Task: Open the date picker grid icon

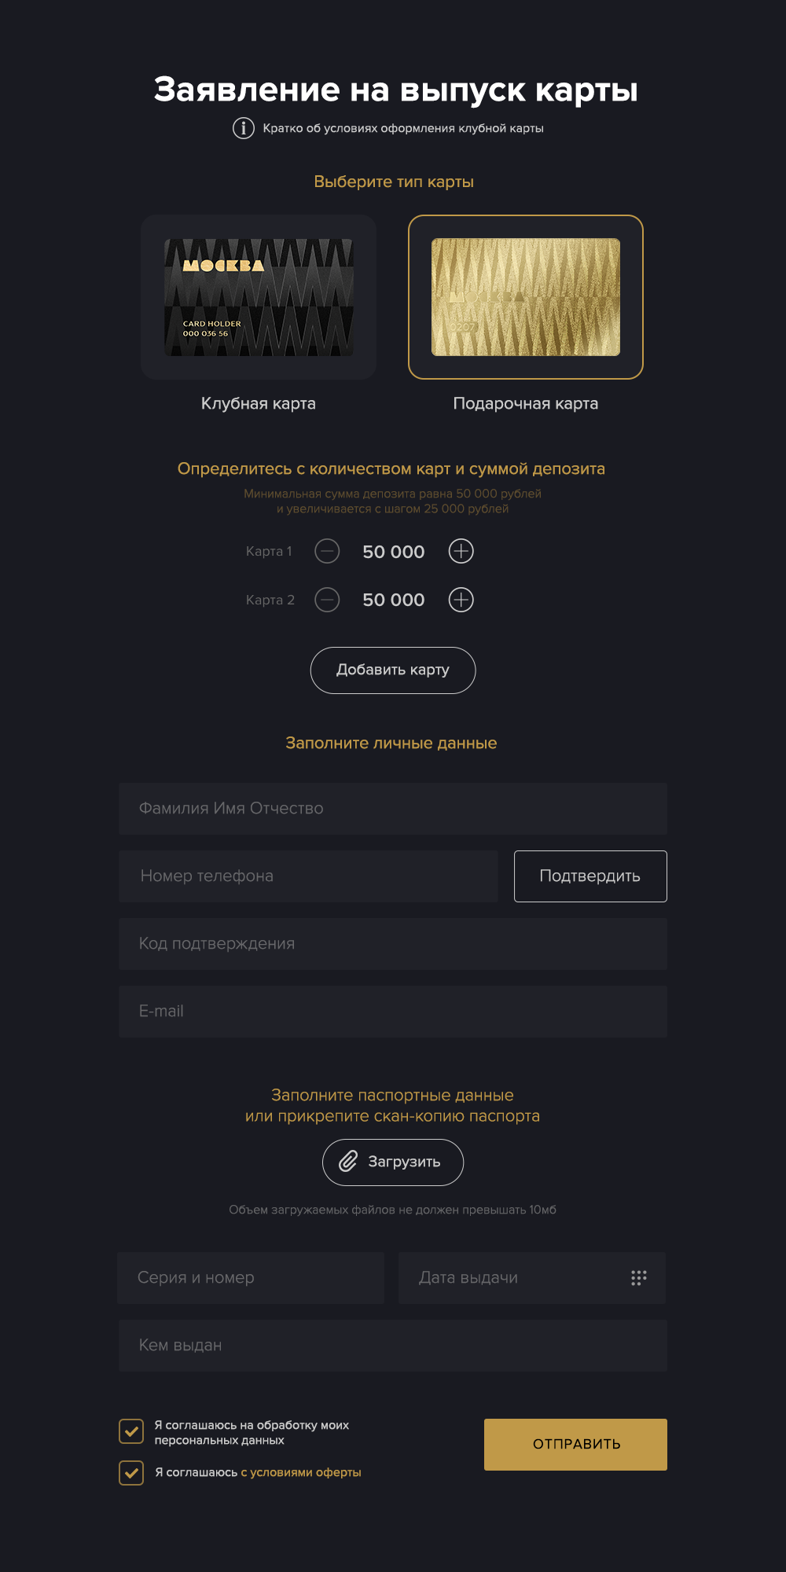Action: (639, 1277)
